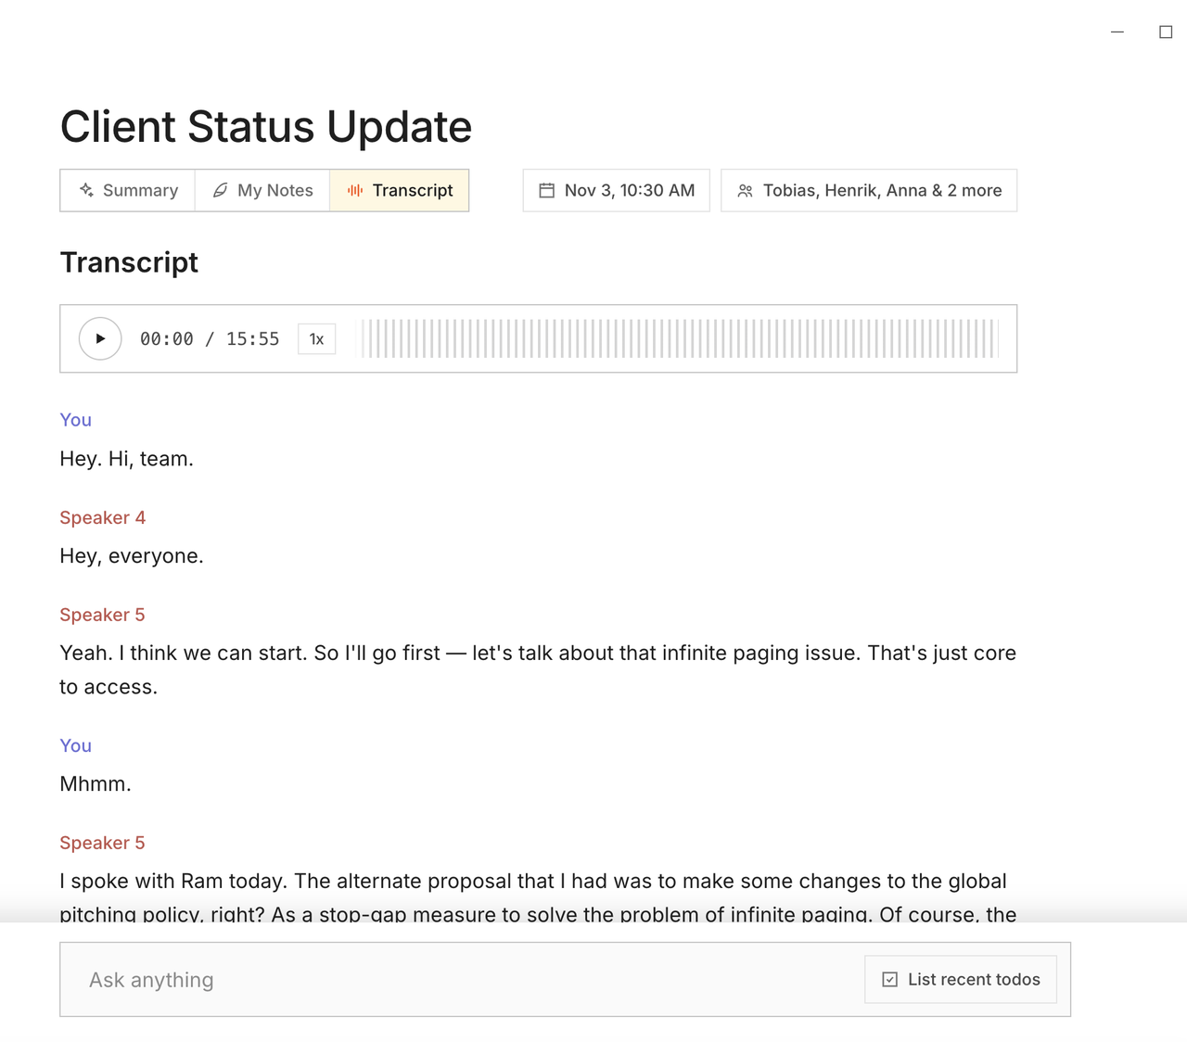Click the Client Status Update title
Screen dimensions: 1187x1042
click(x=266, y=127)
